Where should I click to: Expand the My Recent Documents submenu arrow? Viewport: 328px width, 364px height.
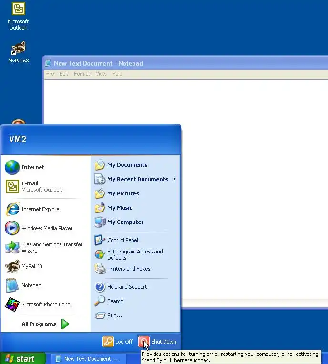(x=174, y=179)
